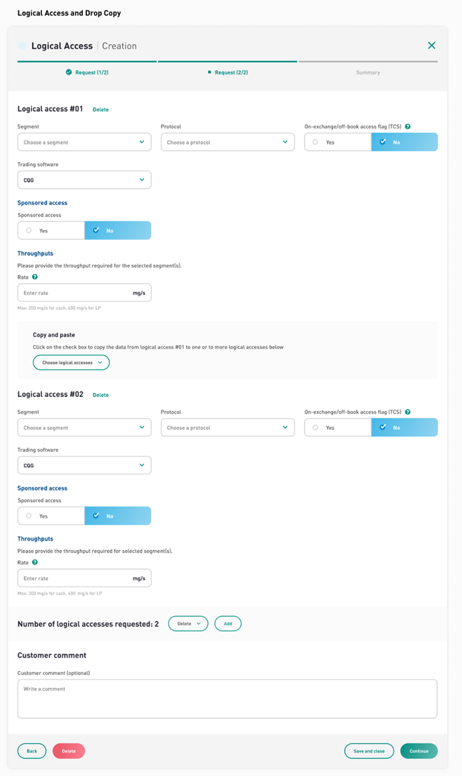Go to Summary step

point(368,73)
